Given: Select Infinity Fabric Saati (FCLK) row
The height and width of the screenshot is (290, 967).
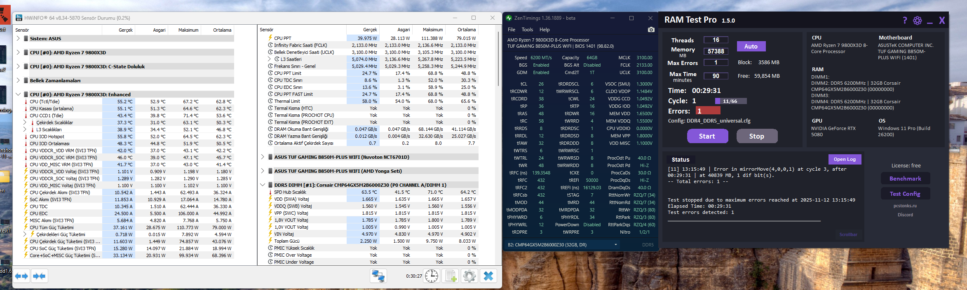Looking at the screenshot, I should pos(373,45).
